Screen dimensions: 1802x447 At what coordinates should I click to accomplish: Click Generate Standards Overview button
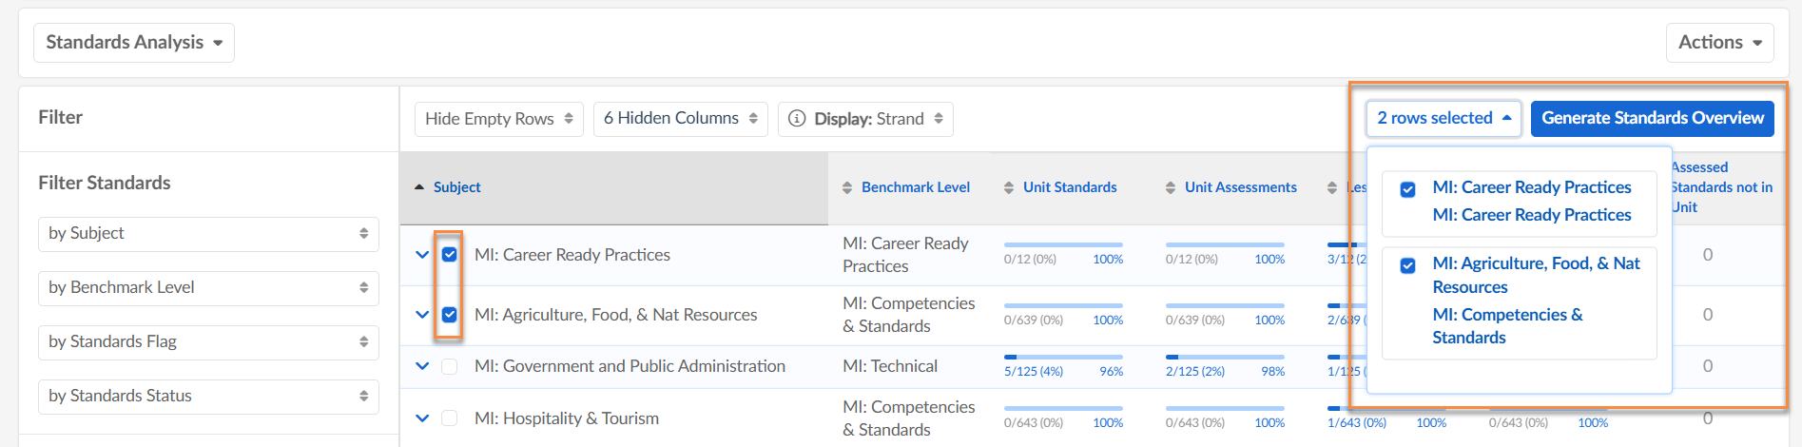[1652, 119]
